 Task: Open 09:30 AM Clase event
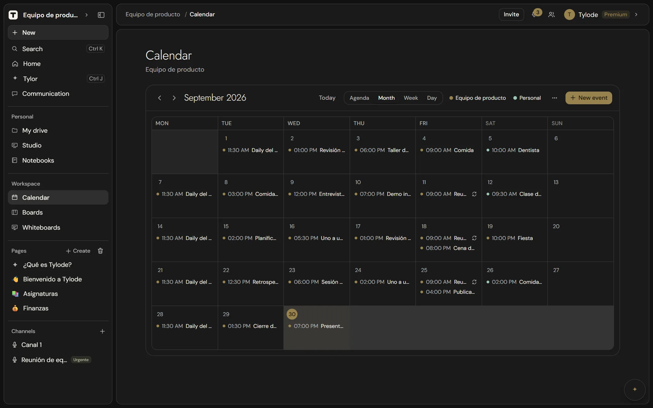(x=514, y=194)
